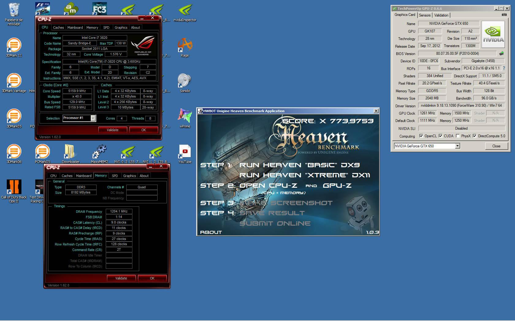This screenshot has width=515, height=321.
Task: Click About in the Heaven benchmark window
Action: [x=211, y=232]
